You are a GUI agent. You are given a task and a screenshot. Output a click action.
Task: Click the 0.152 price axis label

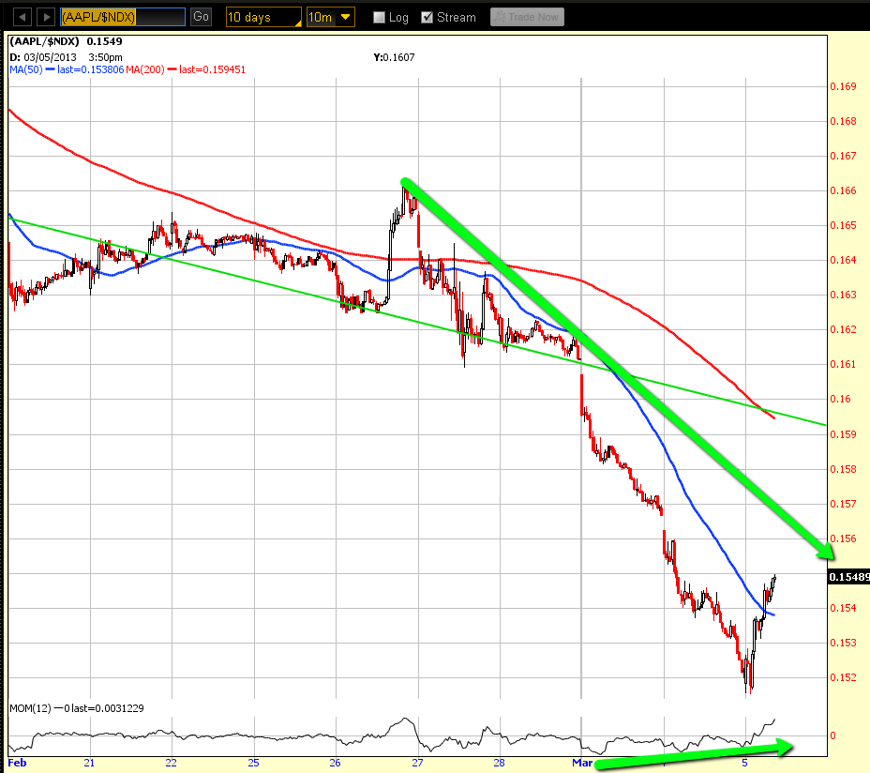[843, 677]
